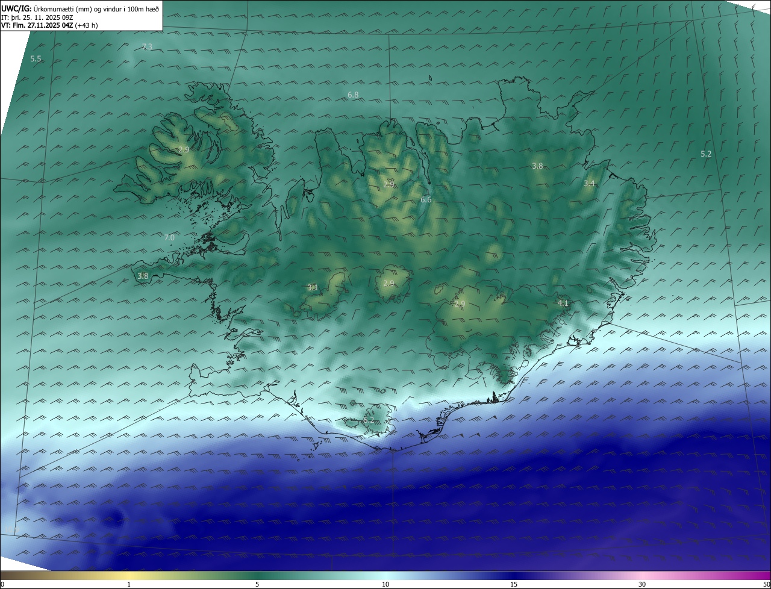Click the colorbar tick label 30
The width and height of the screenshot is (771, 589).
(x=642, y=584)
